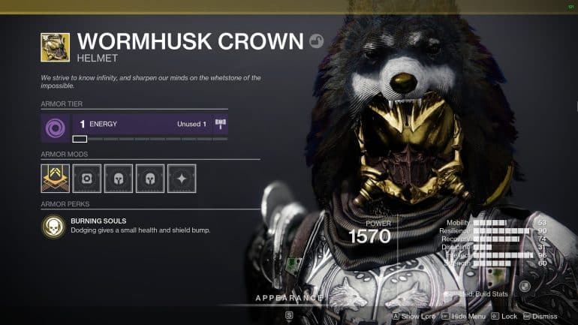This screenshot has width=578, height=325.
Task: Click the energy level meter bar
Action: [x=150, y=139]
